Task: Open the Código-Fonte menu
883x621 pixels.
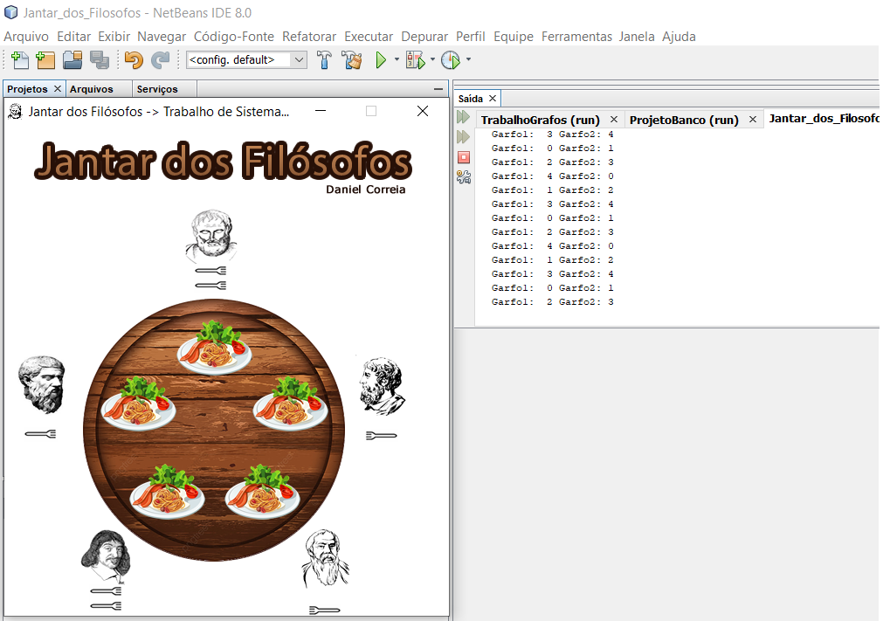Action: pos(234,37)
